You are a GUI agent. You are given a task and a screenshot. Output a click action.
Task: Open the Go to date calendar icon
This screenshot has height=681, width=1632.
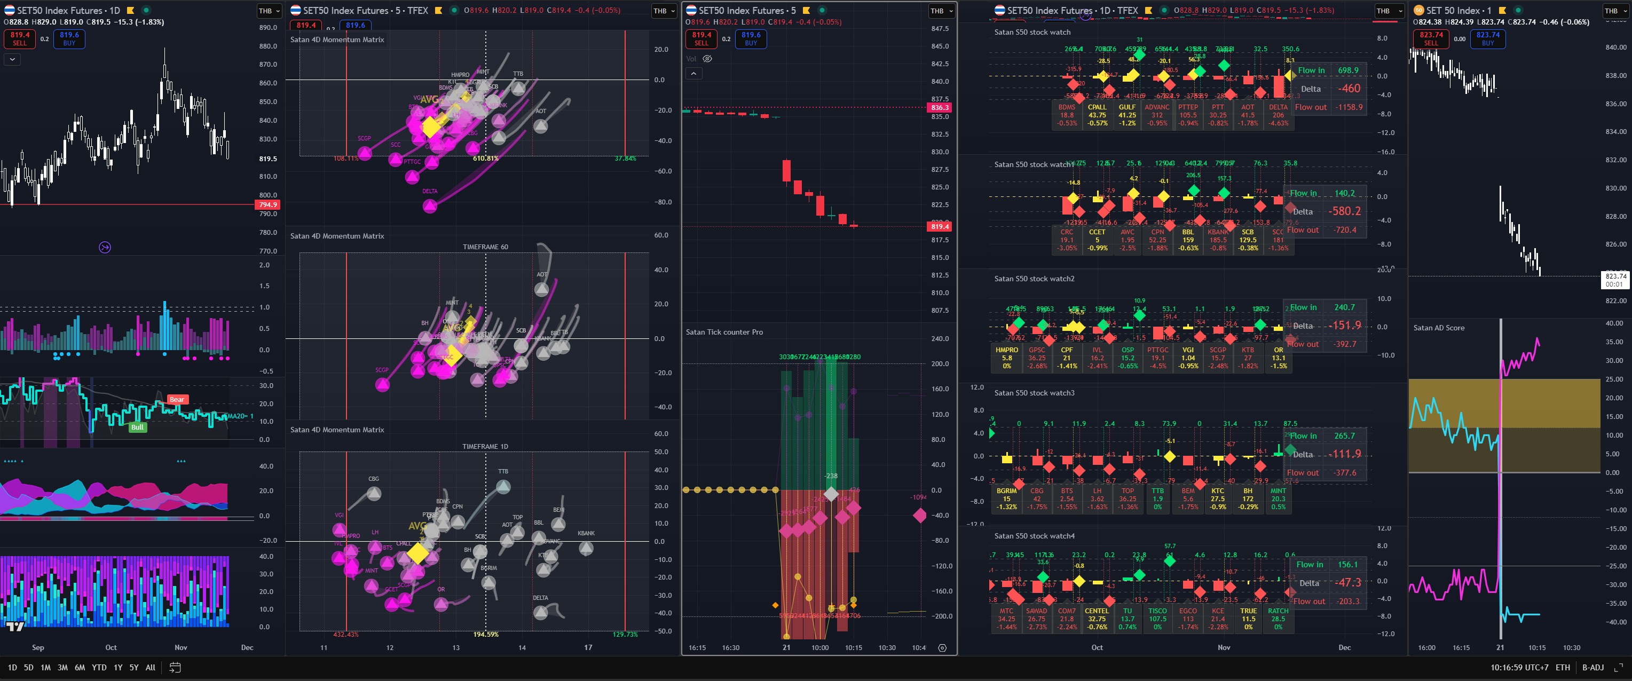[x=176, y=667]
